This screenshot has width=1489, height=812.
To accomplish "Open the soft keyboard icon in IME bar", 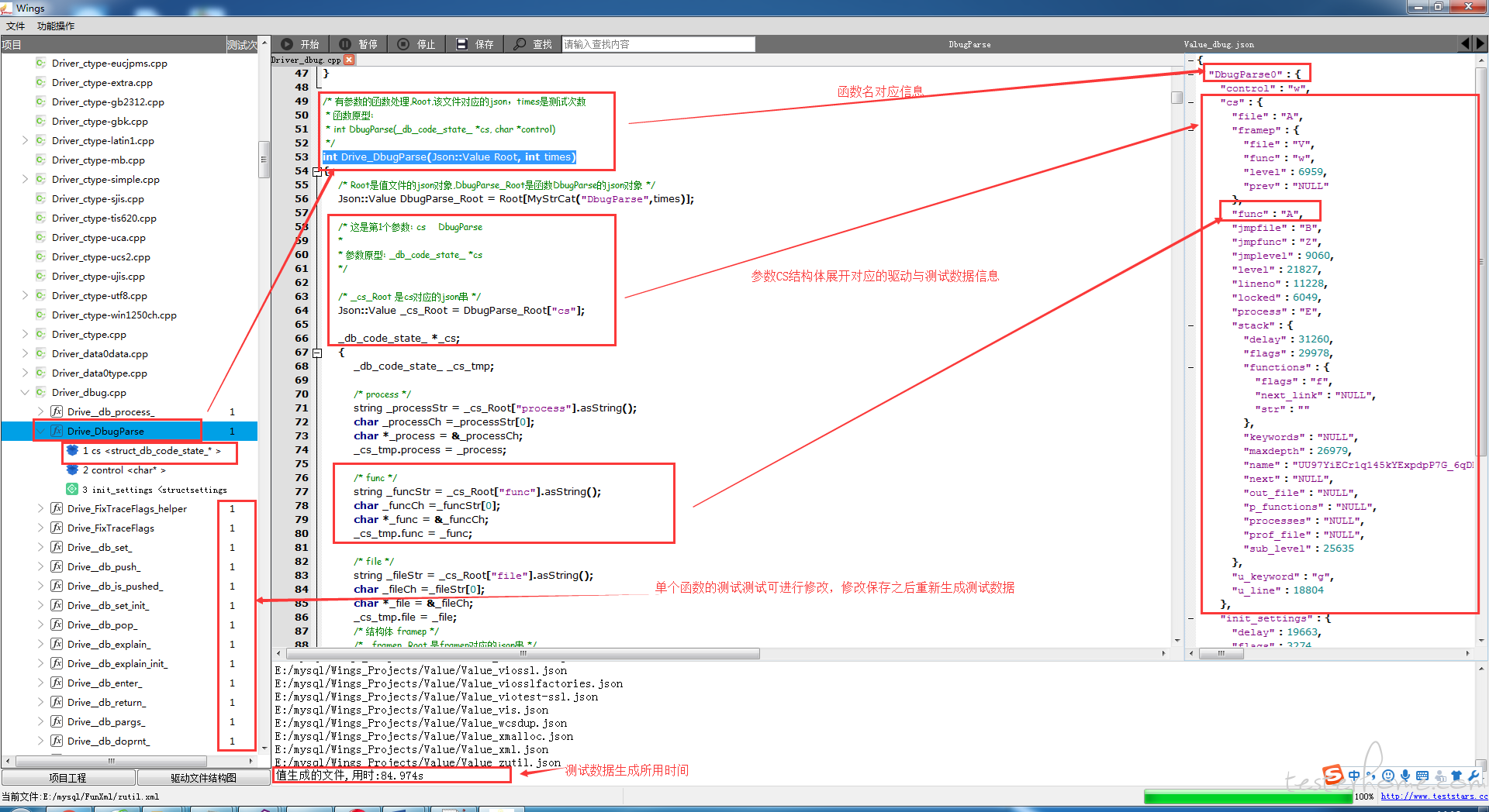I will tap(1422, 776).
